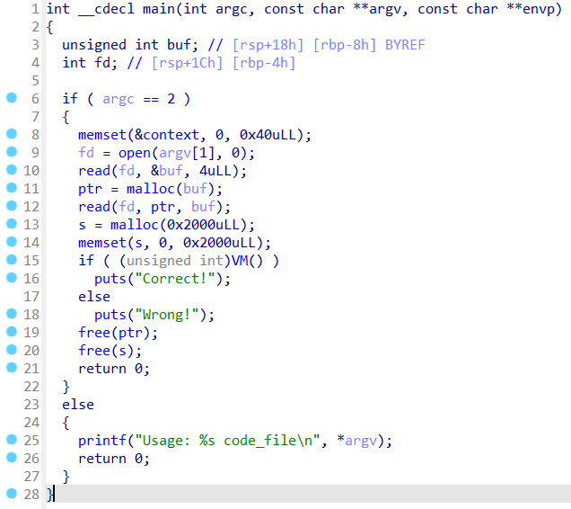Click read call on line 12
This screenshot has height=509, width=571.
(94, 207)
